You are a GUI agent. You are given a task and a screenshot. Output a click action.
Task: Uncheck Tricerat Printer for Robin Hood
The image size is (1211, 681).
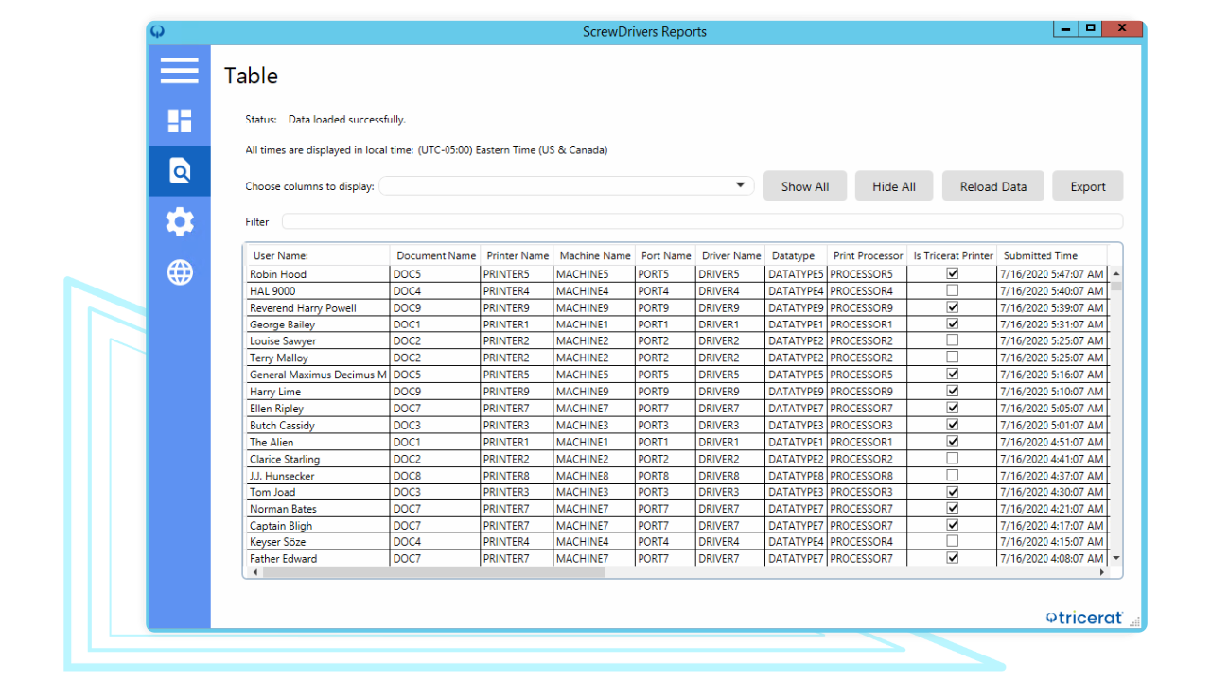tap(952, 272)
